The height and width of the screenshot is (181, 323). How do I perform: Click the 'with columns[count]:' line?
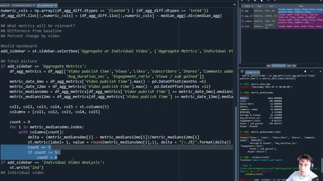(41, 132)
